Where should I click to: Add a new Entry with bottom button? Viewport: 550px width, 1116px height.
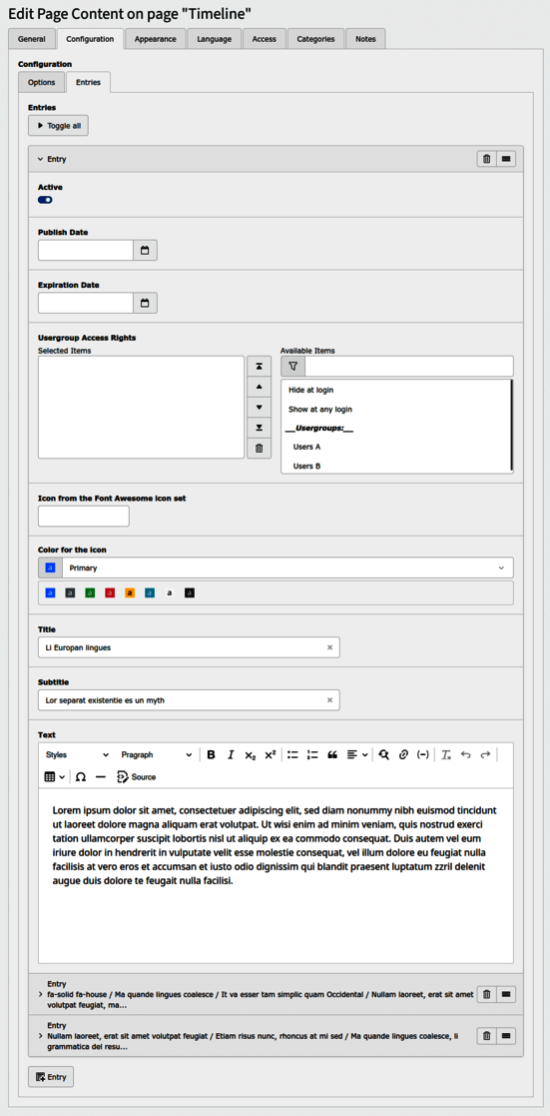pyautogui.click(x=51, y=1077)
